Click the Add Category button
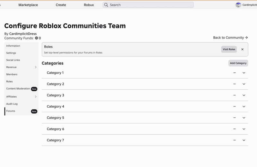The height and width of the screenshot is (167, 257). point(238,63)
